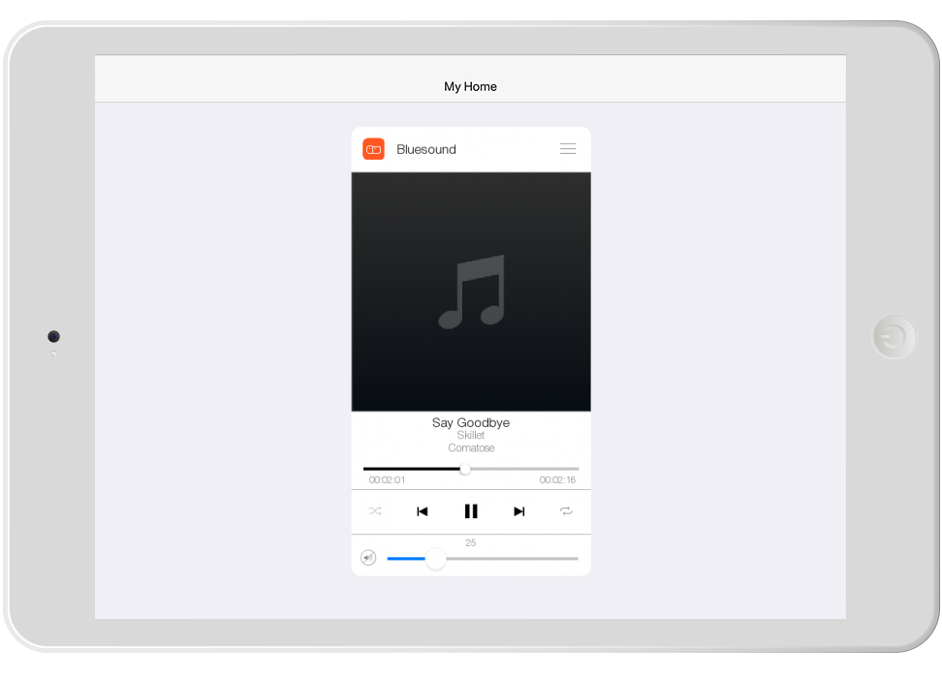Pause the currently playing song

pos(471,511)
